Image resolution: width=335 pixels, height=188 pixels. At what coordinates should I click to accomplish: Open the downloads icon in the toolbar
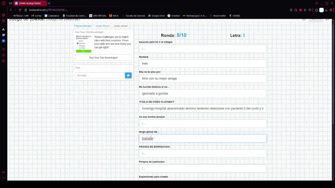[326, 10]
